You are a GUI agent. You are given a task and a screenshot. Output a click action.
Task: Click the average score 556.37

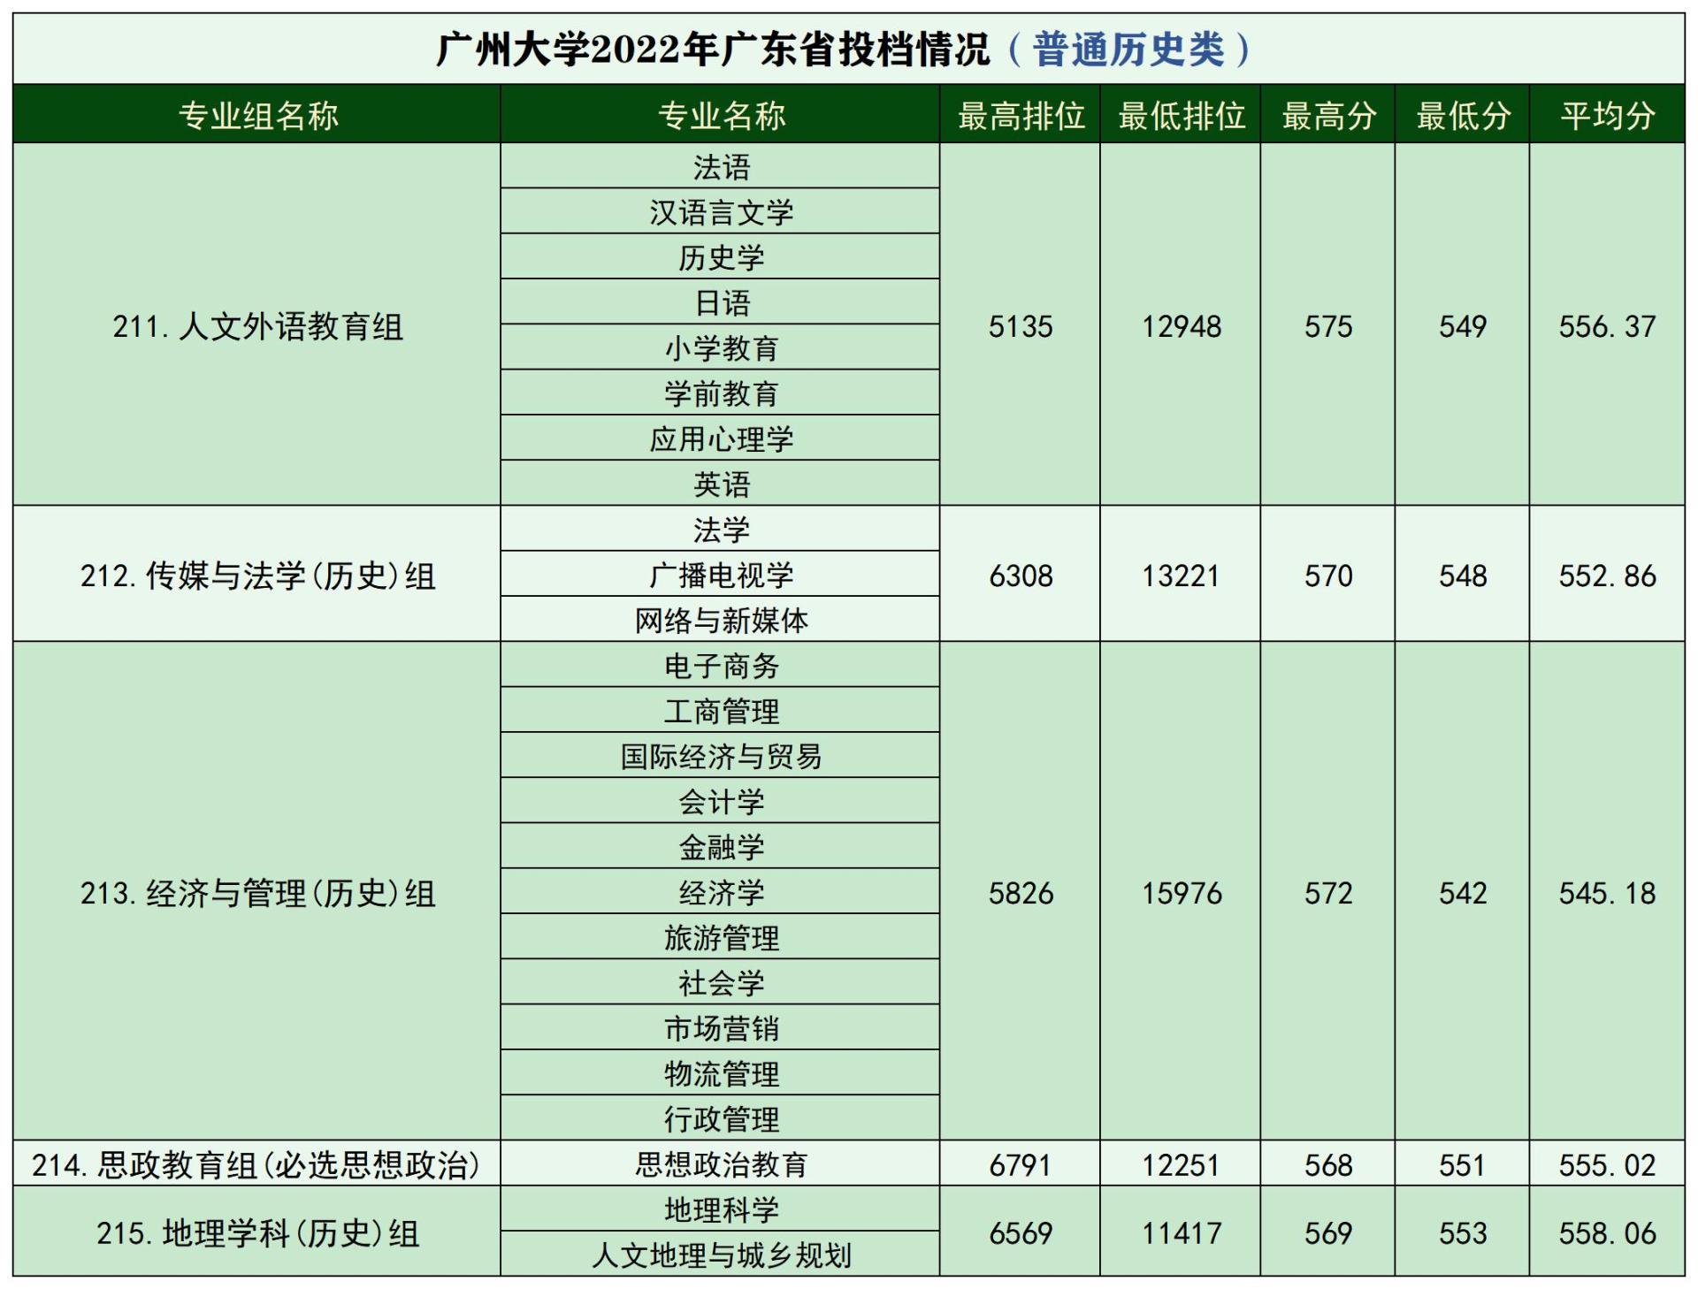pos(1607,326)
